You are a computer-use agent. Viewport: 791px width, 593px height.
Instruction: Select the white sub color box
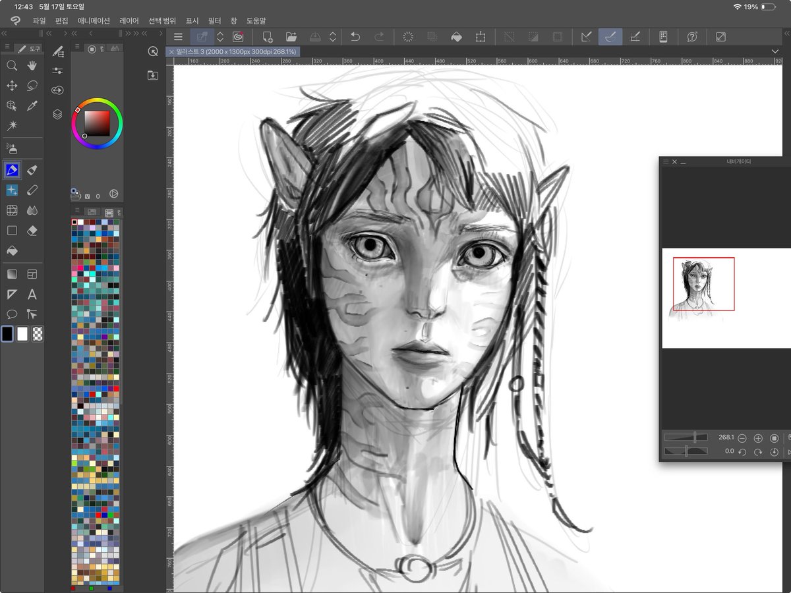22,334
